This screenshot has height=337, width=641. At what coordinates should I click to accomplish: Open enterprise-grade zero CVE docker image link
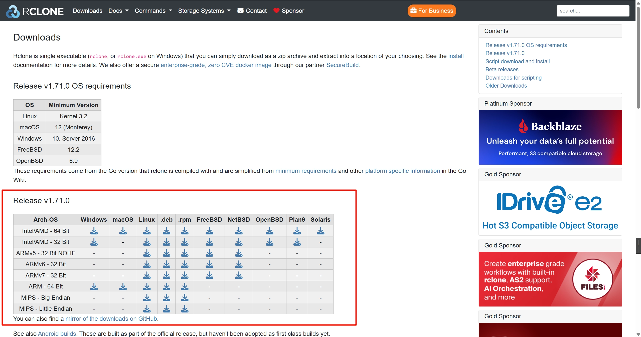point(216,65)
